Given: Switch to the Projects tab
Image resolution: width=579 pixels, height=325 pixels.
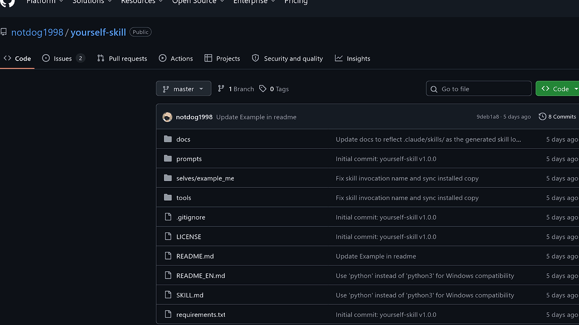Looking at the screenshot, I should point(222,58).
